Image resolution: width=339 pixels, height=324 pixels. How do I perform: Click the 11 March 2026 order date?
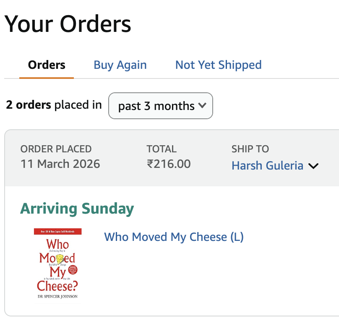[60, 164]
